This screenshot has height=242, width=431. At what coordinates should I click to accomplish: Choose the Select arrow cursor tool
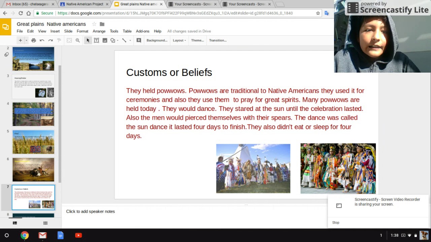88,40
